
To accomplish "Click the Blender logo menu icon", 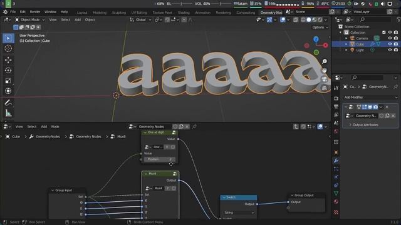I will pyautogui.click(x=5, y=12).
